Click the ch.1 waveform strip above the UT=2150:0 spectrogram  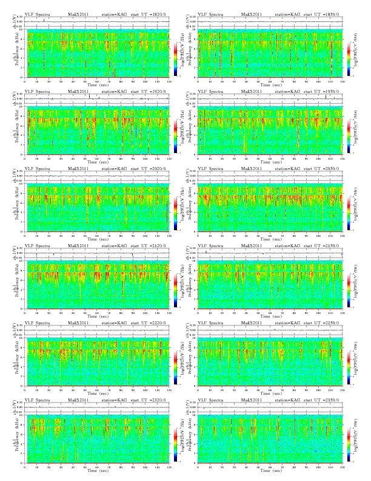tap(270, 253)
